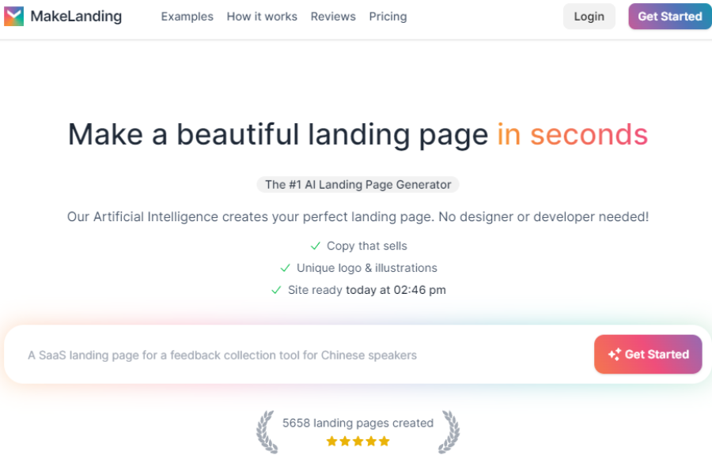Click the Login button

[589, 16]
